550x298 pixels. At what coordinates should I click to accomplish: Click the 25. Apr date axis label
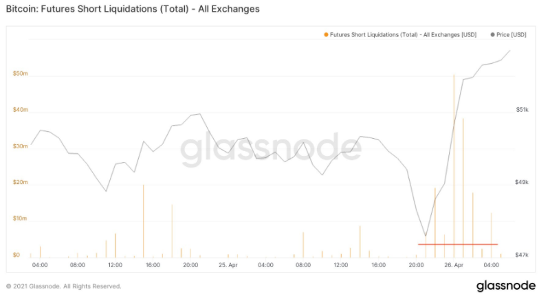point(228,264)
